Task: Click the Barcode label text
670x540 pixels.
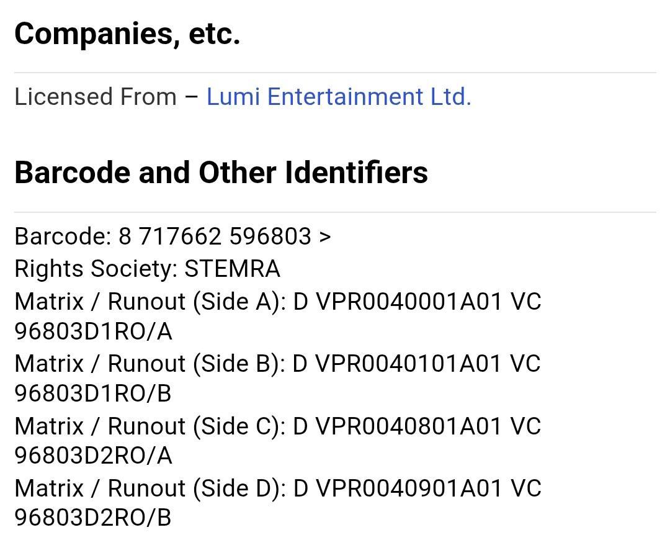Action: 63,236
